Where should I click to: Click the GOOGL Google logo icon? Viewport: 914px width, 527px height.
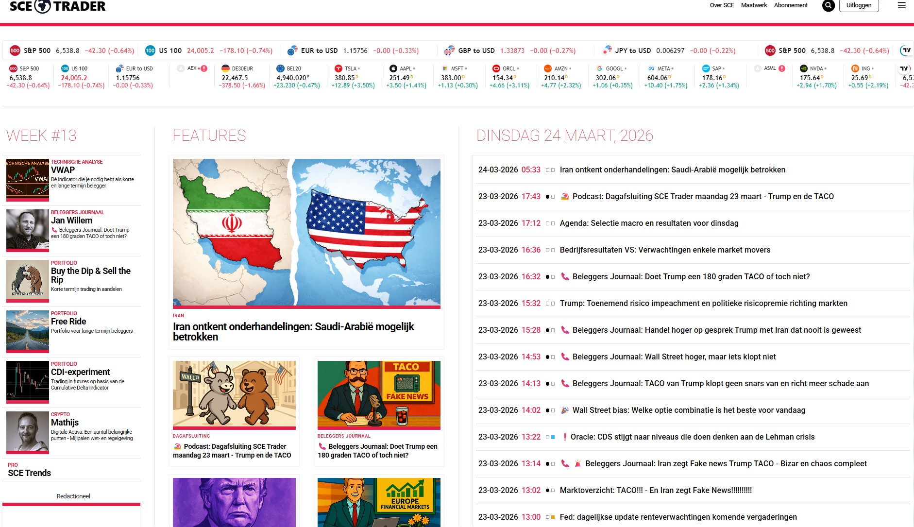[x=600, y=68]
